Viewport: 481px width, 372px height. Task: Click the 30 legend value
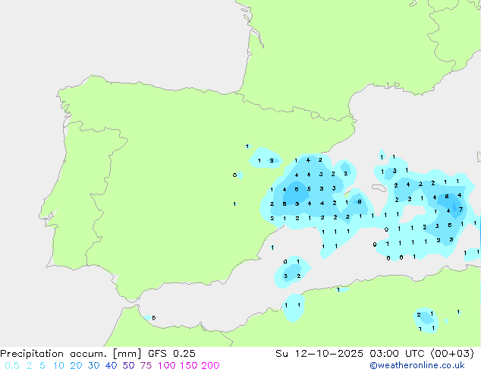pos(93,366)
